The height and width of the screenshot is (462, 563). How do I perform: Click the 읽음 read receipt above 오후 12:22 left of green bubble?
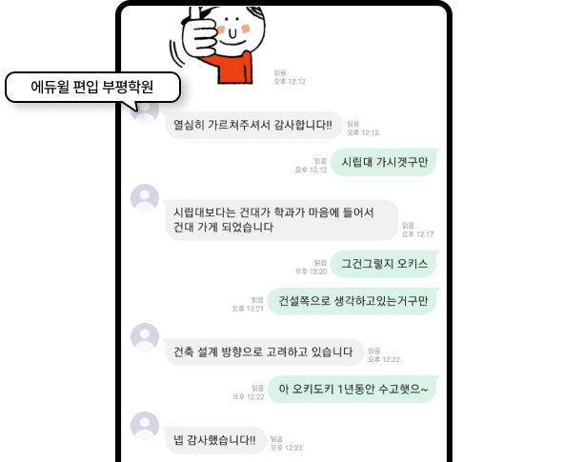click(x=257, y=388)
